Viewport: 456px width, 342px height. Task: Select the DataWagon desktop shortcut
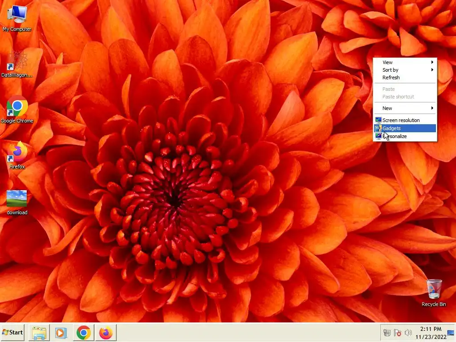point(17,64)
